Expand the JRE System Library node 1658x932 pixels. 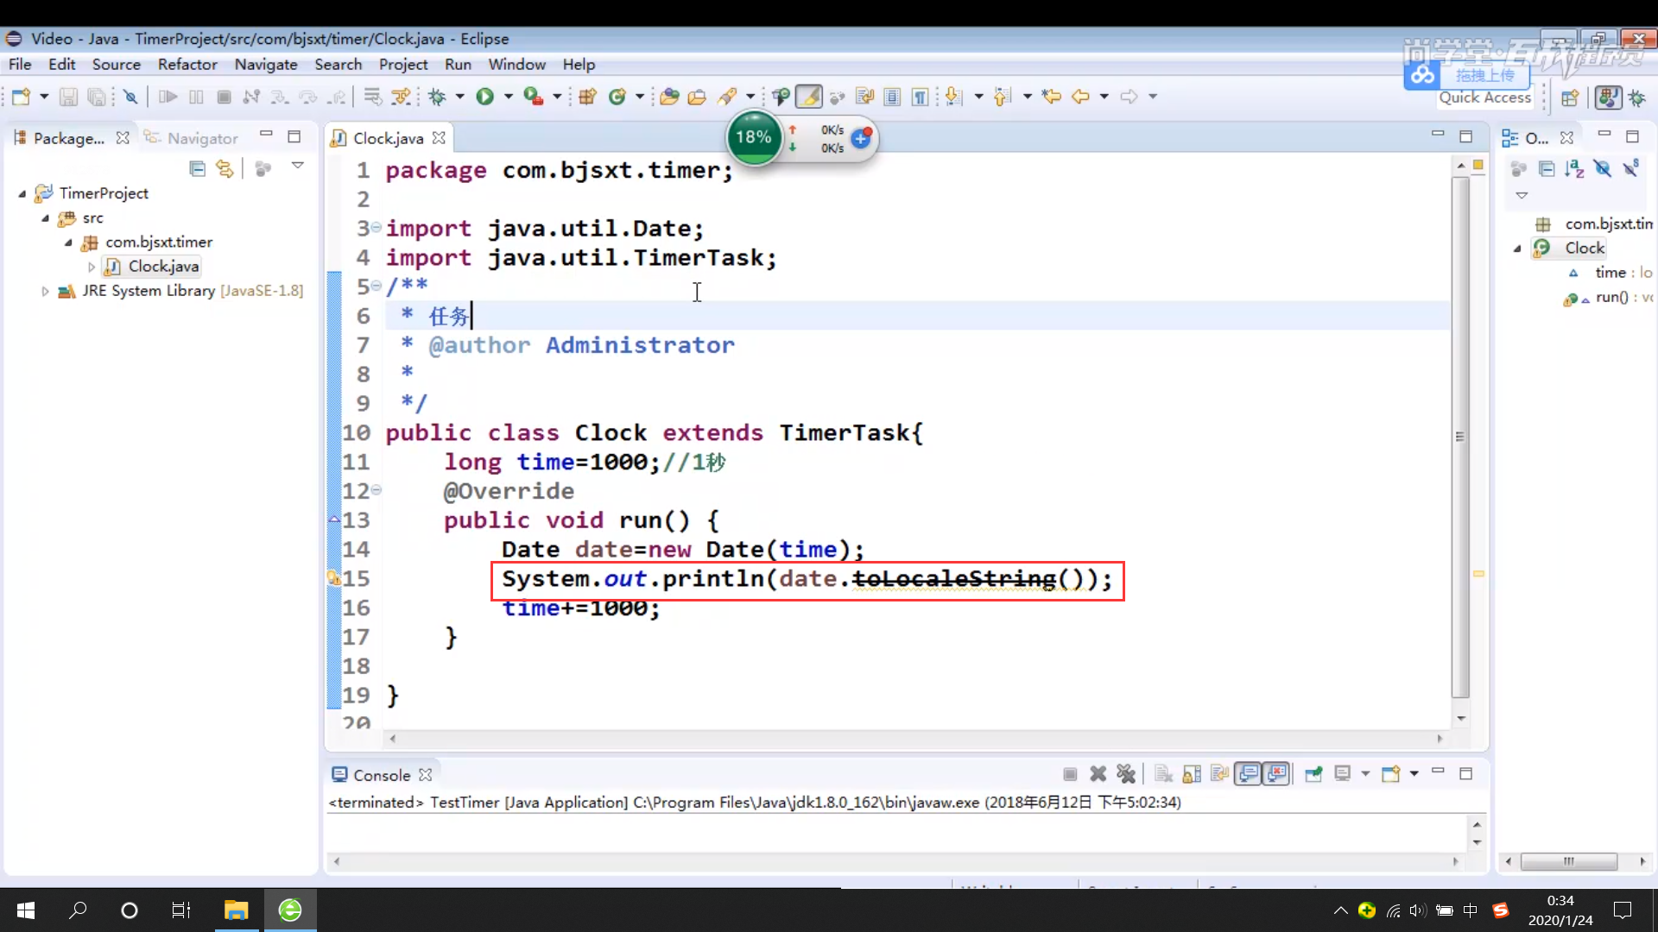(45, 292)
